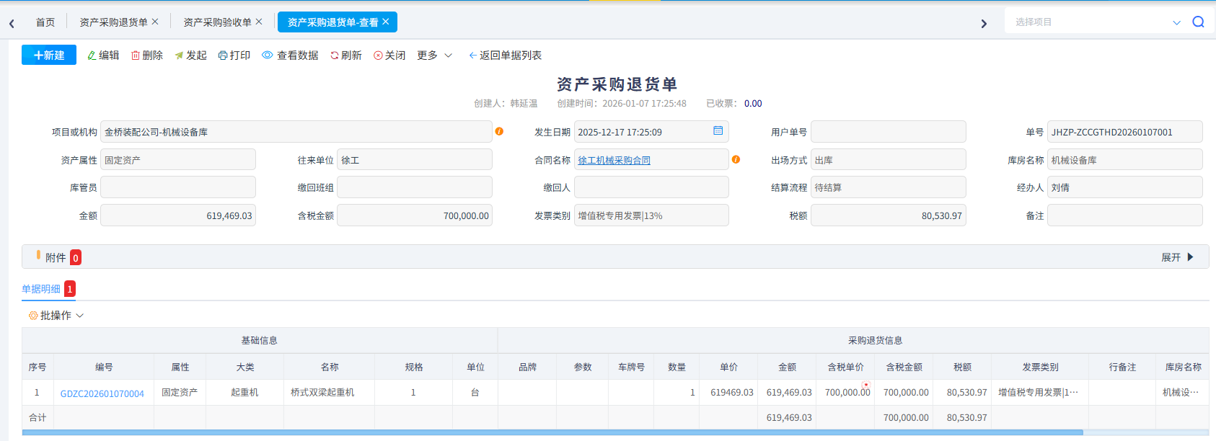This screenshot has width=1216, height=441.
Task: Expand the attachments panel via 展开
Action: coord(1177,257)
